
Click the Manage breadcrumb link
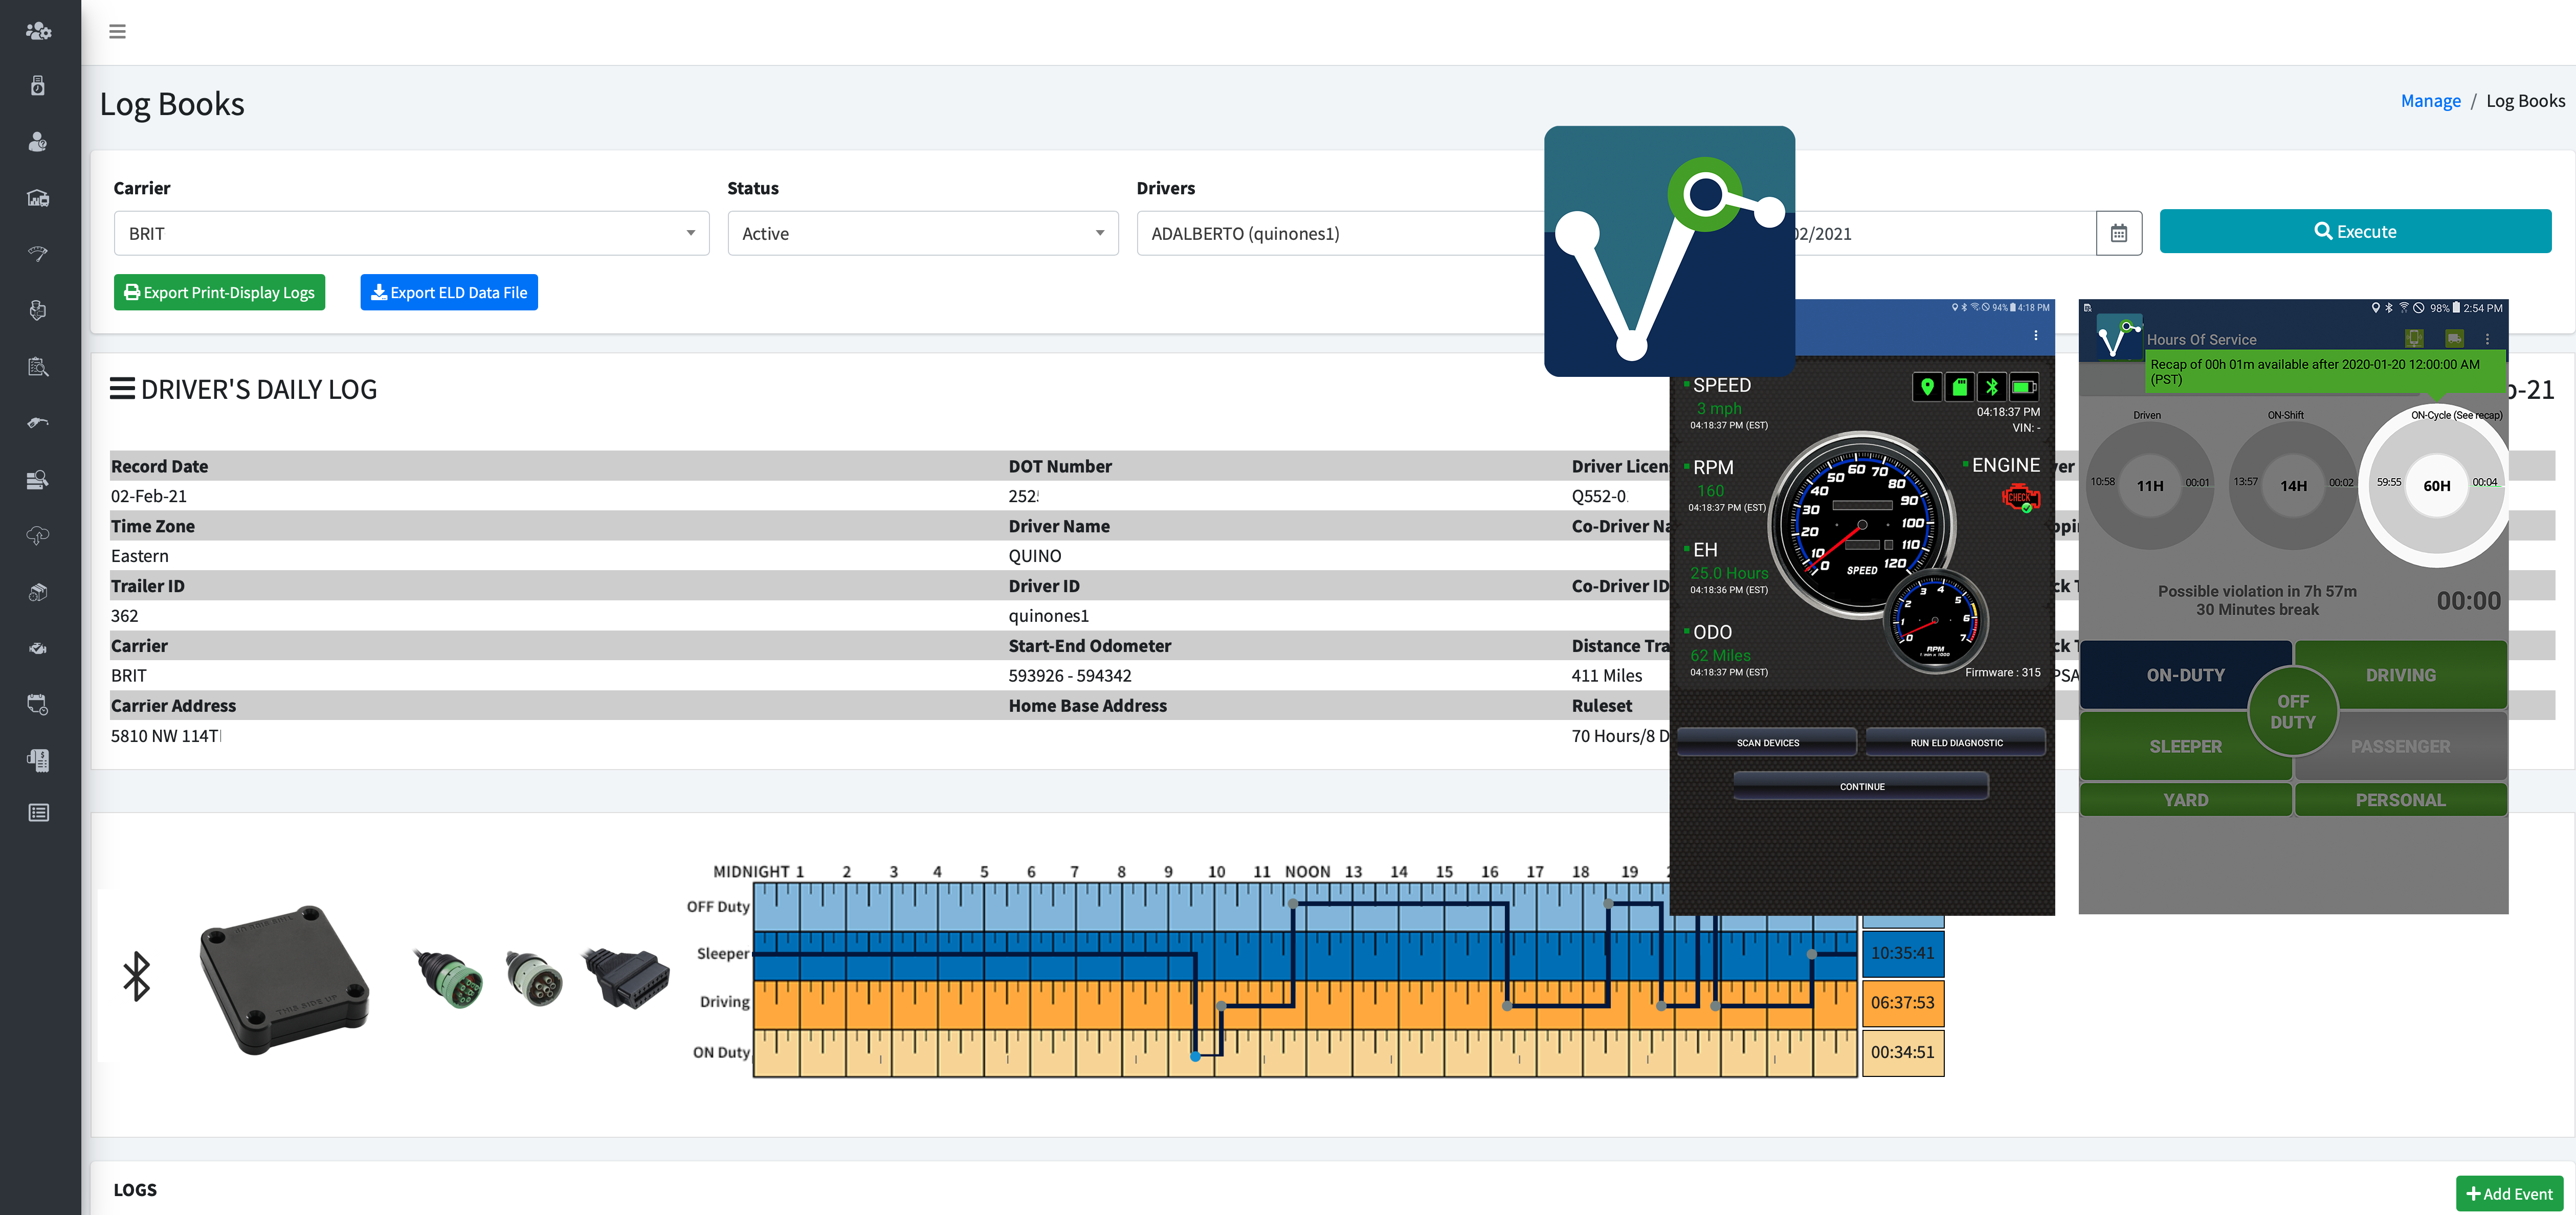(x=2430, y=101)
